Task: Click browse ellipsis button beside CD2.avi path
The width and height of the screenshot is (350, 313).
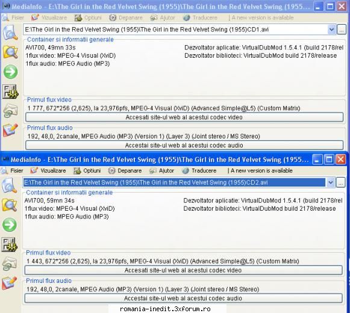Action: pyautogui.click(x=340, y=183)
